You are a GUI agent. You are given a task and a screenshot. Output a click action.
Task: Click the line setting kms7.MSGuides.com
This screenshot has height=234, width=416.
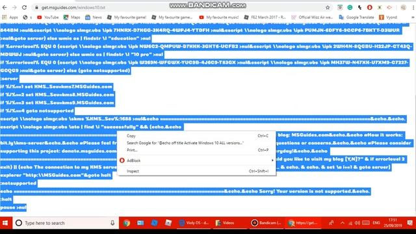pyautogui.click(x=57, y=86)
